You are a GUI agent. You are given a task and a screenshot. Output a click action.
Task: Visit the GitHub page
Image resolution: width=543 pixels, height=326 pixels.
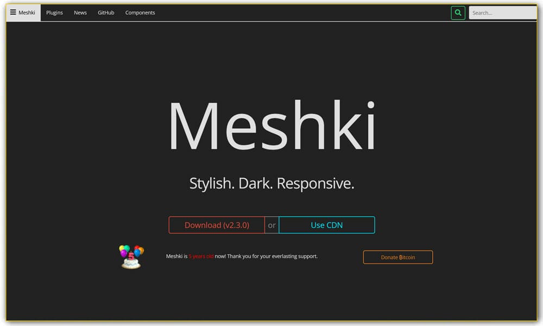105,12
